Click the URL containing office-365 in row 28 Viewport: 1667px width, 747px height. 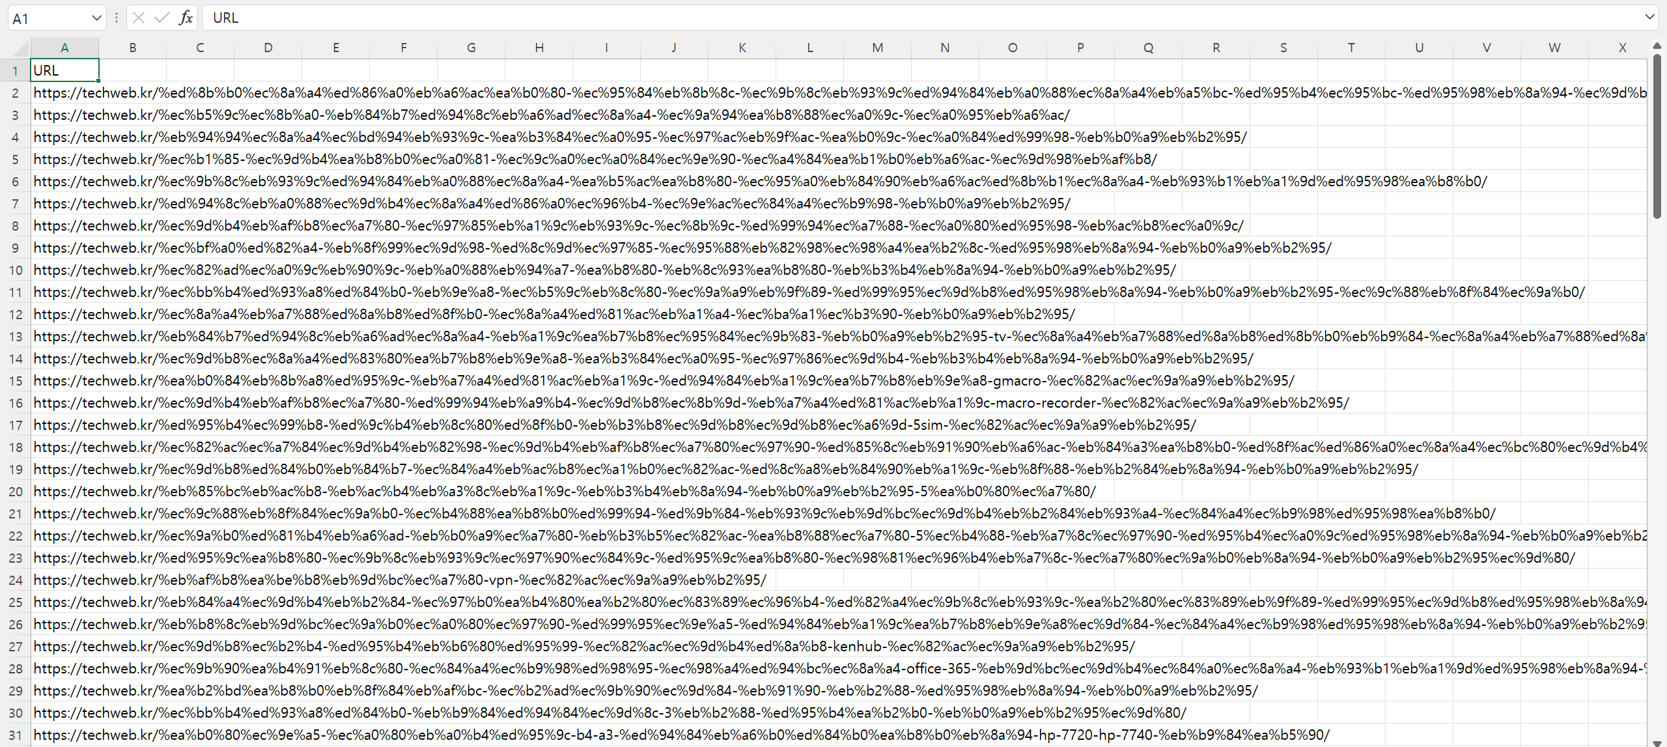pyautogui.click(x=840, y=668)
